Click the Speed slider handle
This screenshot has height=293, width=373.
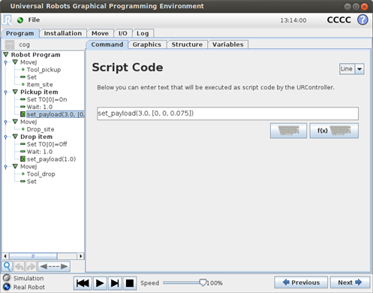click(203, 282)
